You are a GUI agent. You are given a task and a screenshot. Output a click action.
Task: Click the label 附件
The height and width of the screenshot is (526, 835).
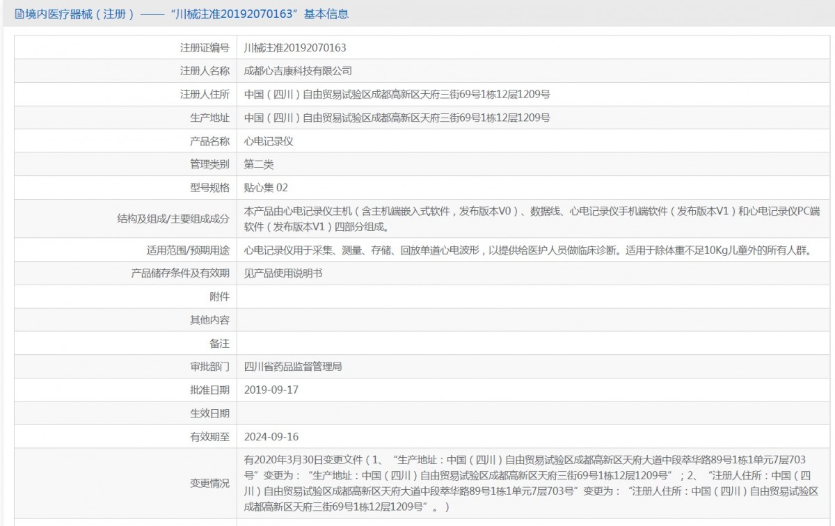coord(219,297)
